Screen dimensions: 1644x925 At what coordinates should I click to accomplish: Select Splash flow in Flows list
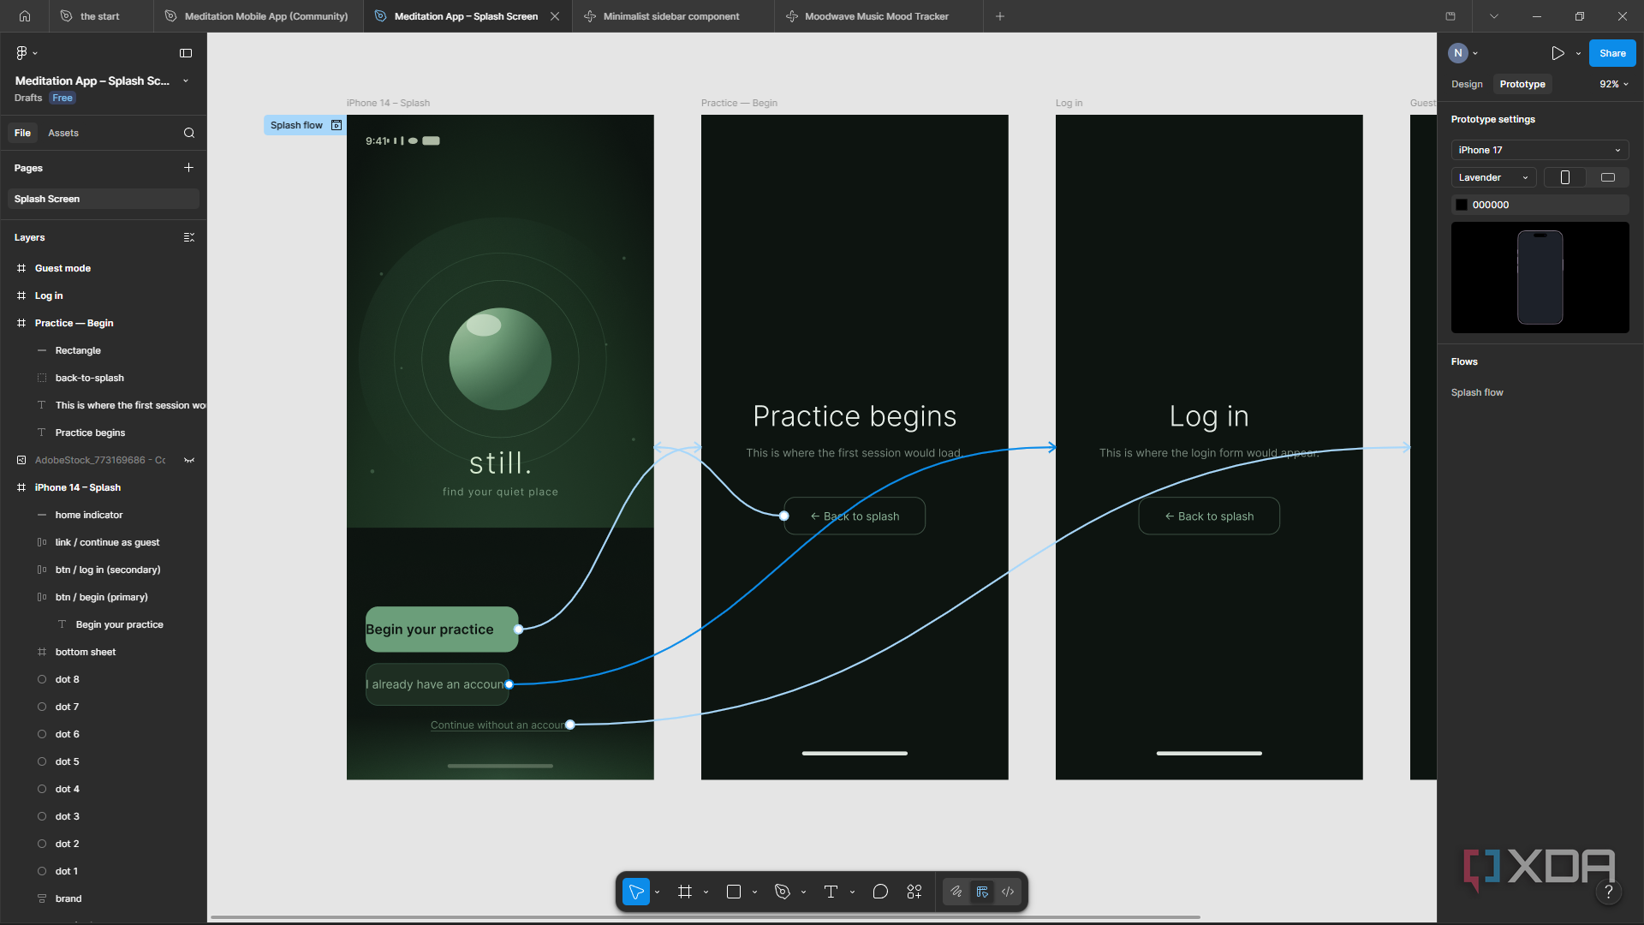1477,392
